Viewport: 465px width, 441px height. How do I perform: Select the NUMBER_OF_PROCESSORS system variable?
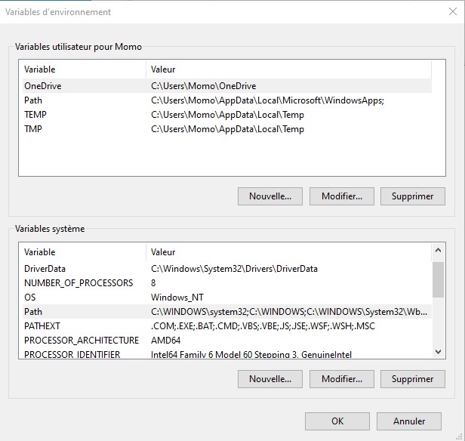click(79, 283)
